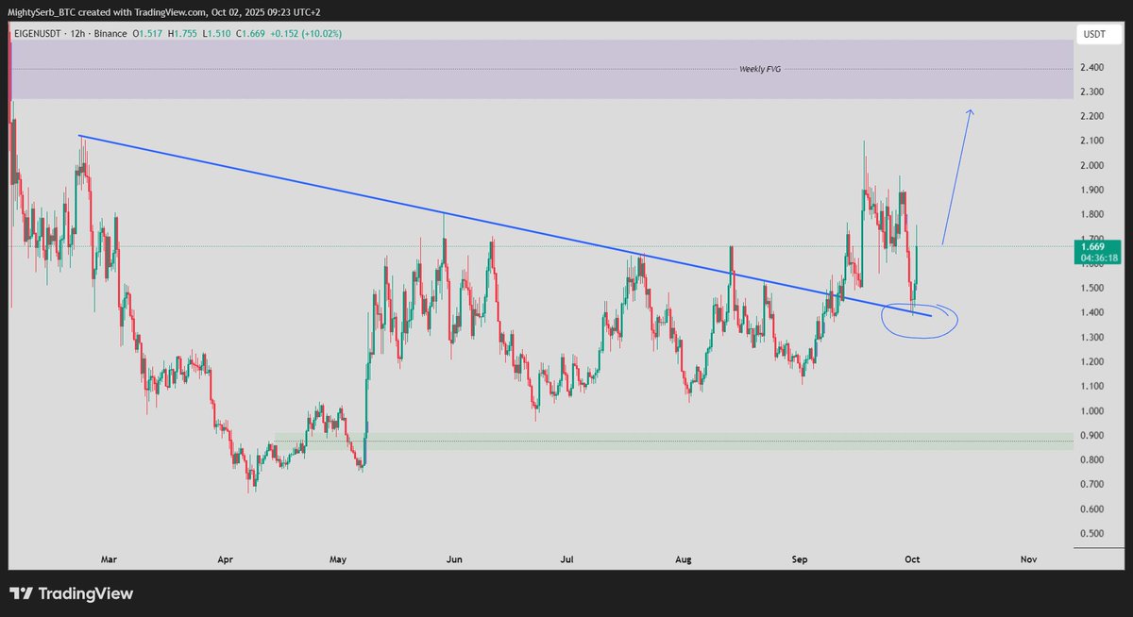Click the blue ellipse annotation
The width and height of the screenshot is (1133, 617).
point(921,320)
